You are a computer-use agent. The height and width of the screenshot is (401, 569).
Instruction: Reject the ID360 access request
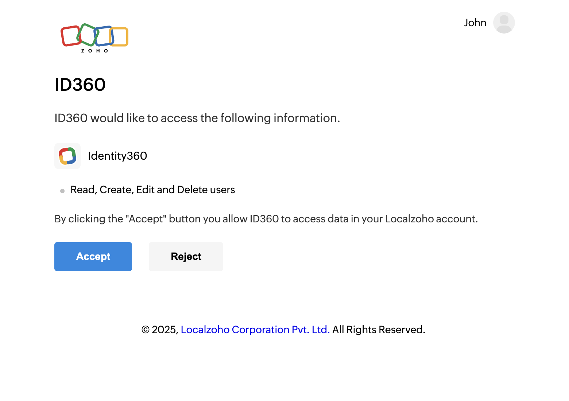(x=186, y=257)
